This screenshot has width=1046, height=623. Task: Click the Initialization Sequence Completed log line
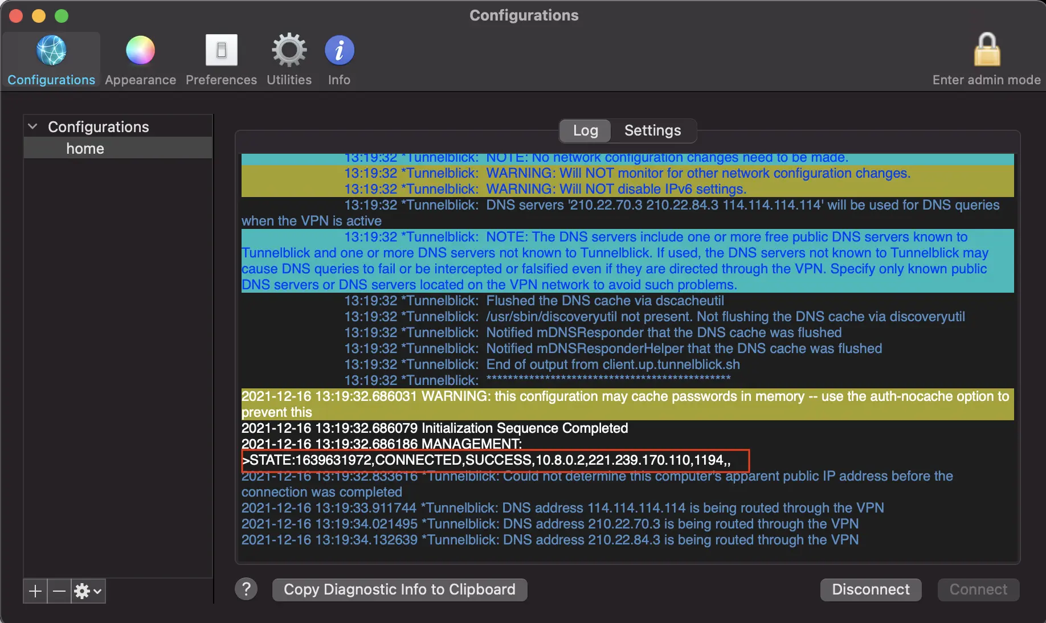(x=435, y=428)
